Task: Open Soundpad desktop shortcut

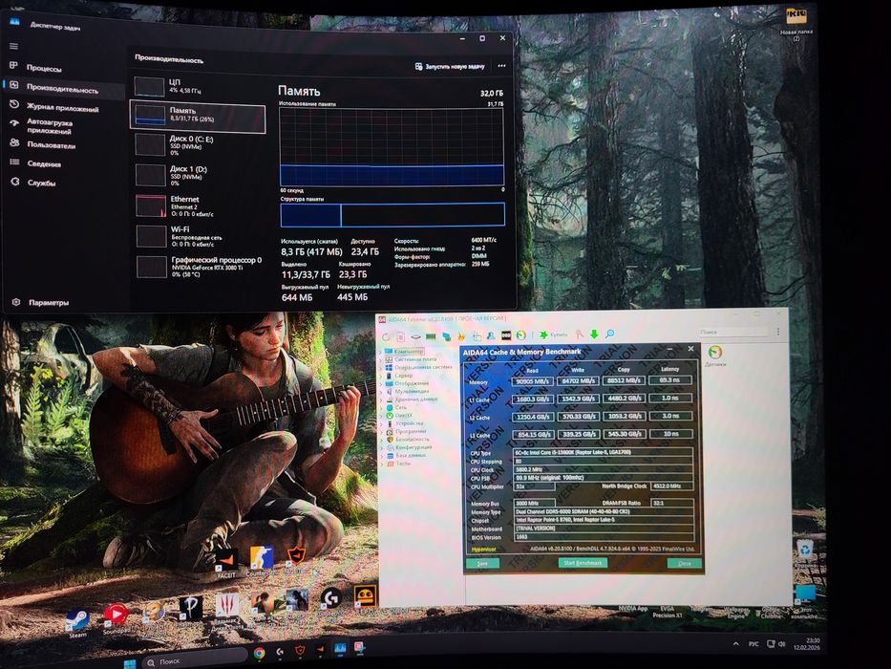Action: (116, 619)
